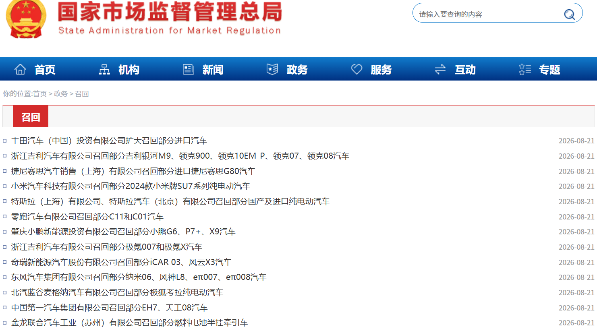Click the 国家市场监督管理总局 site title
The image size is (597, 331).
[x=170, y=12]
